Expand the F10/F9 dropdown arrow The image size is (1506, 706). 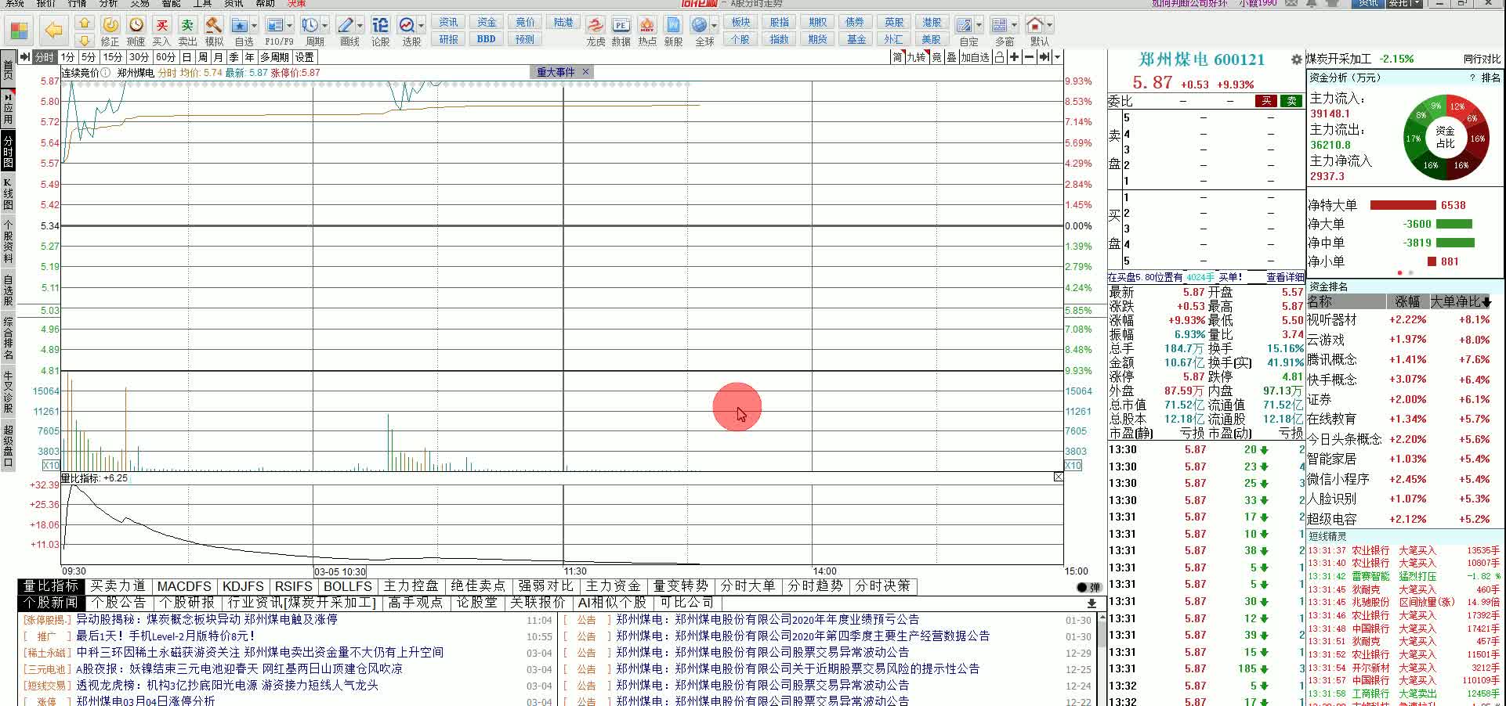click(x=289, y=26)
